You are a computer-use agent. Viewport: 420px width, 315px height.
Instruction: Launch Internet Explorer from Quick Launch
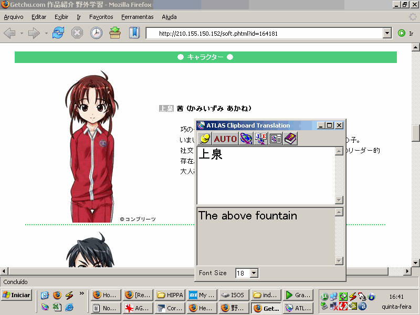click(x=69, y=307)
